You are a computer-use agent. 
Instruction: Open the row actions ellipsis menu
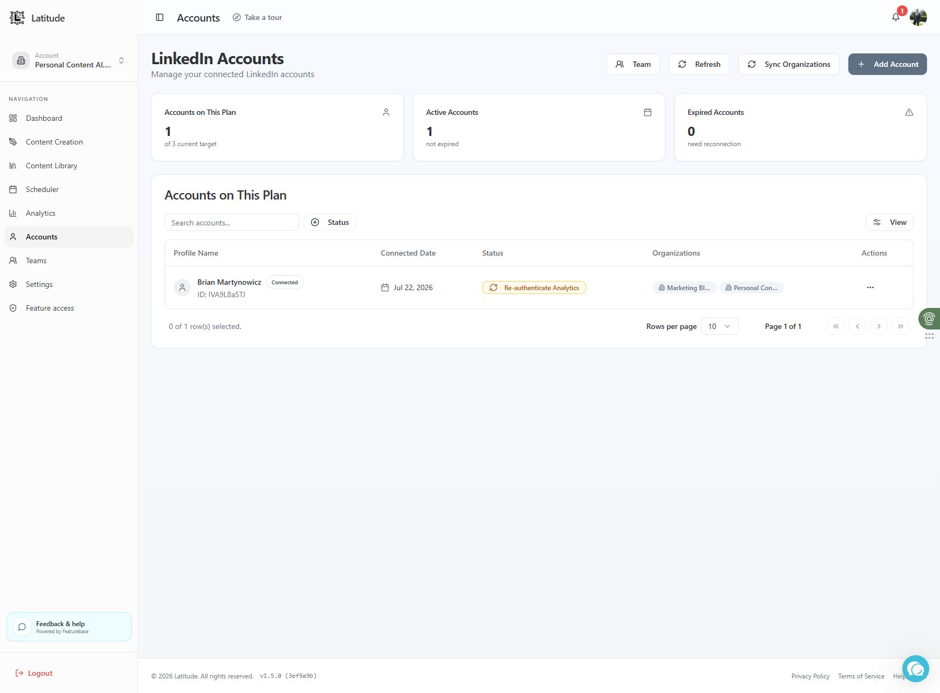click(x=870, y=287)
